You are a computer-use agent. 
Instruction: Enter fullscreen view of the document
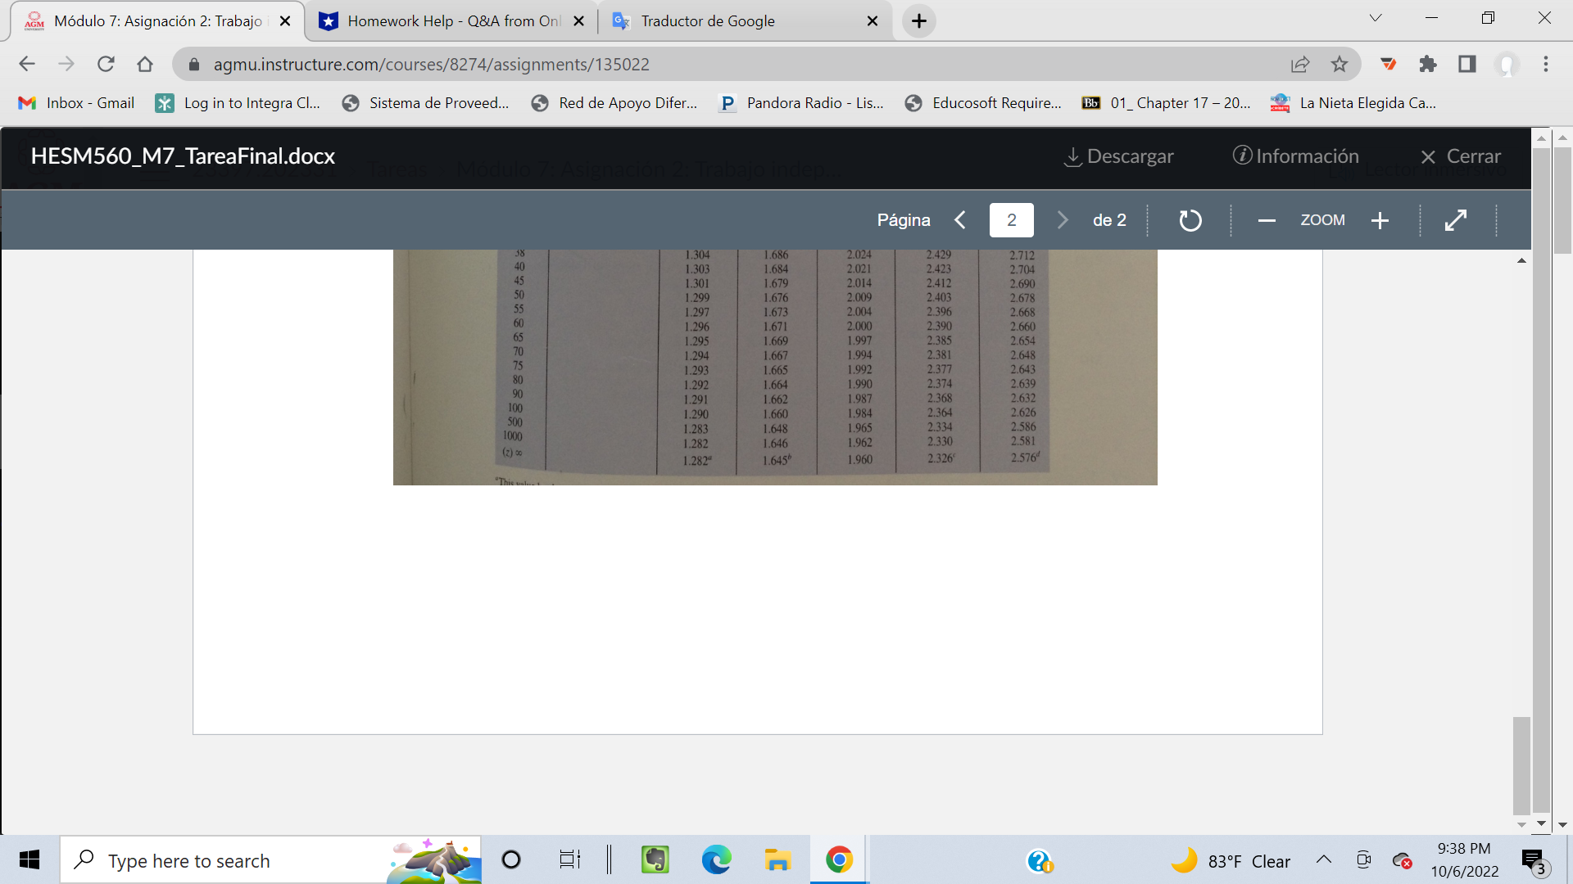tap(1457, 219)
